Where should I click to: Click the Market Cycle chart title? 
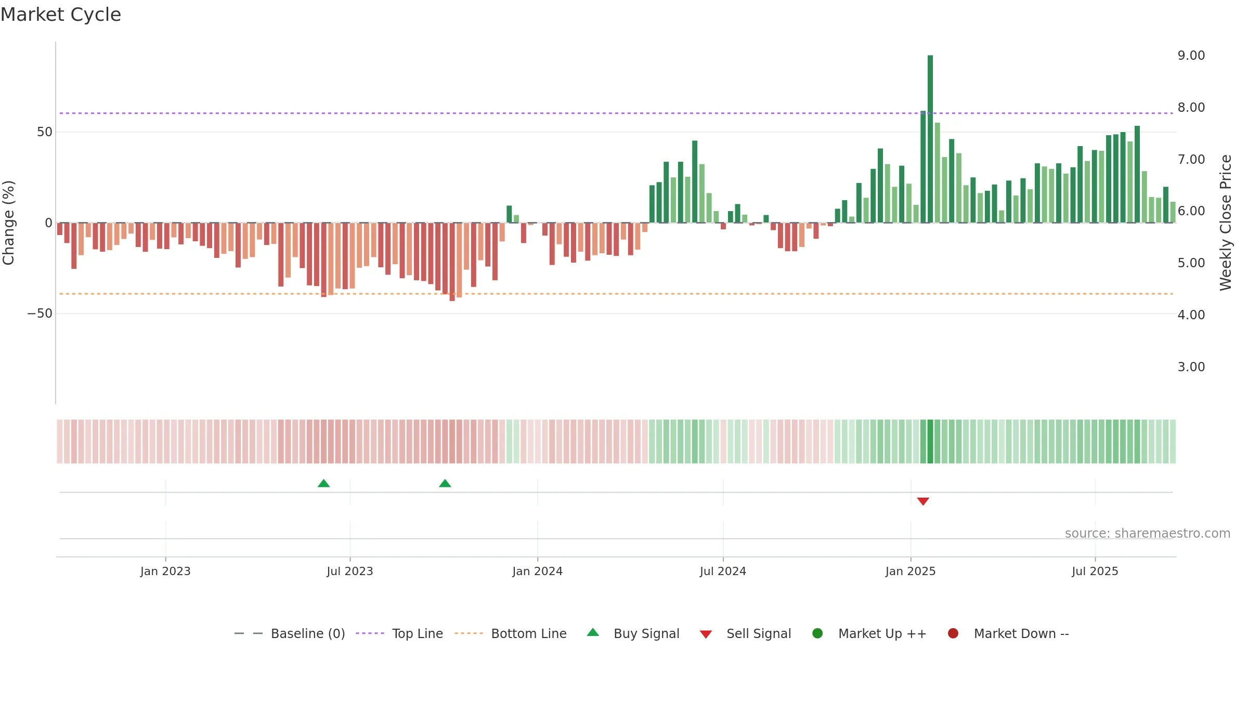click(x=60, y=15)
